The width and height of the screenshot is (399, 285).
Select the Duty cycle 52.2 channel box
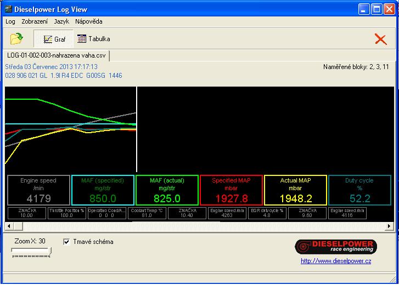pos(359,190)
